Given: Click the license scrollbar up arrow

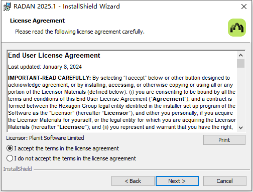Looking at the screenshot, I should pyautogui.click(x=240, y=55).
